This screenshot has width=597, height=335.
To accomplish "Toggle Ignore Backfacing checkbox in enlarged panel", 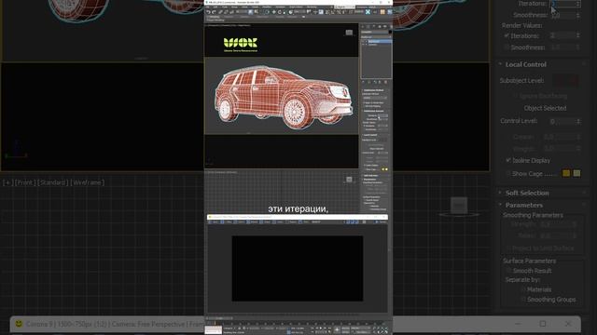I will click(x=517, y=96).
